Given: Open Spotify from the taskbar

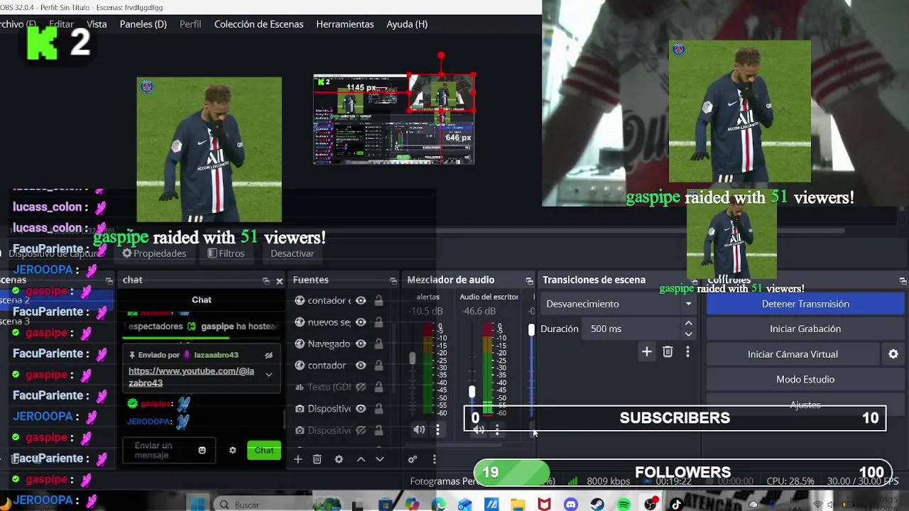Looking at the screenshot, I should tap(624, 505).
